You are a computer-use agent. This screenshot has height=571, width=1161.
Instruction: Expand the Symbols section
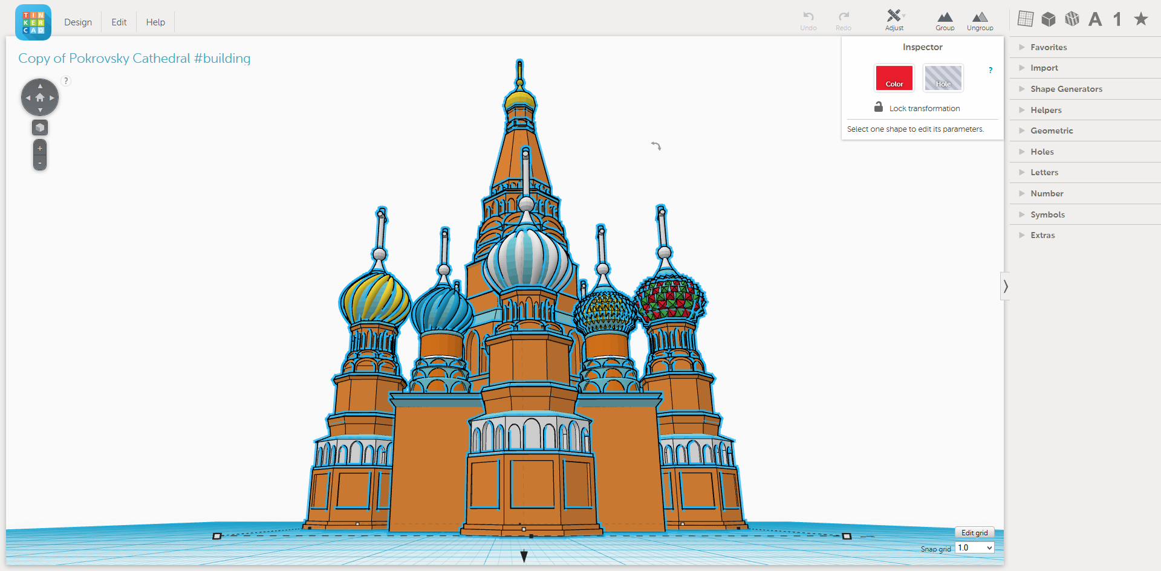coord(1085,215)
